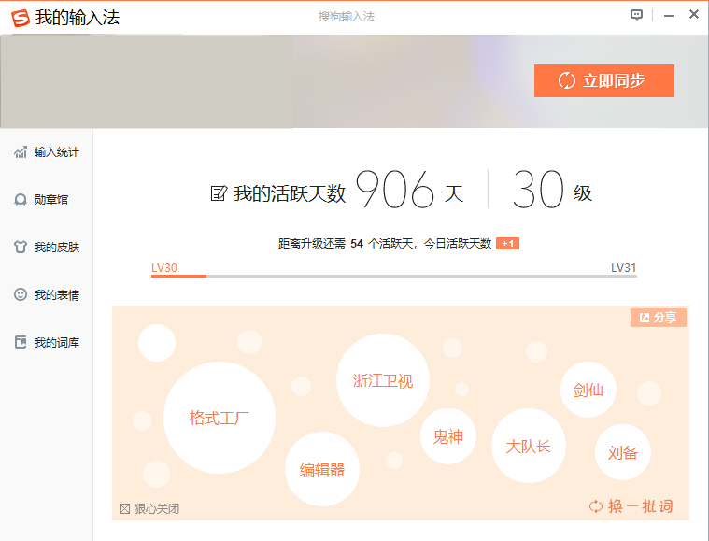Screen dimensions: 709x541
Task: Click the Sogou logo icon
Action: pos(21,18)
